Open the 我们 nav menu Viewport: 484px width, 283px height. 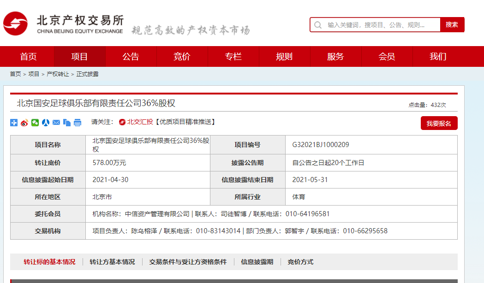click(x=438, y=56)
